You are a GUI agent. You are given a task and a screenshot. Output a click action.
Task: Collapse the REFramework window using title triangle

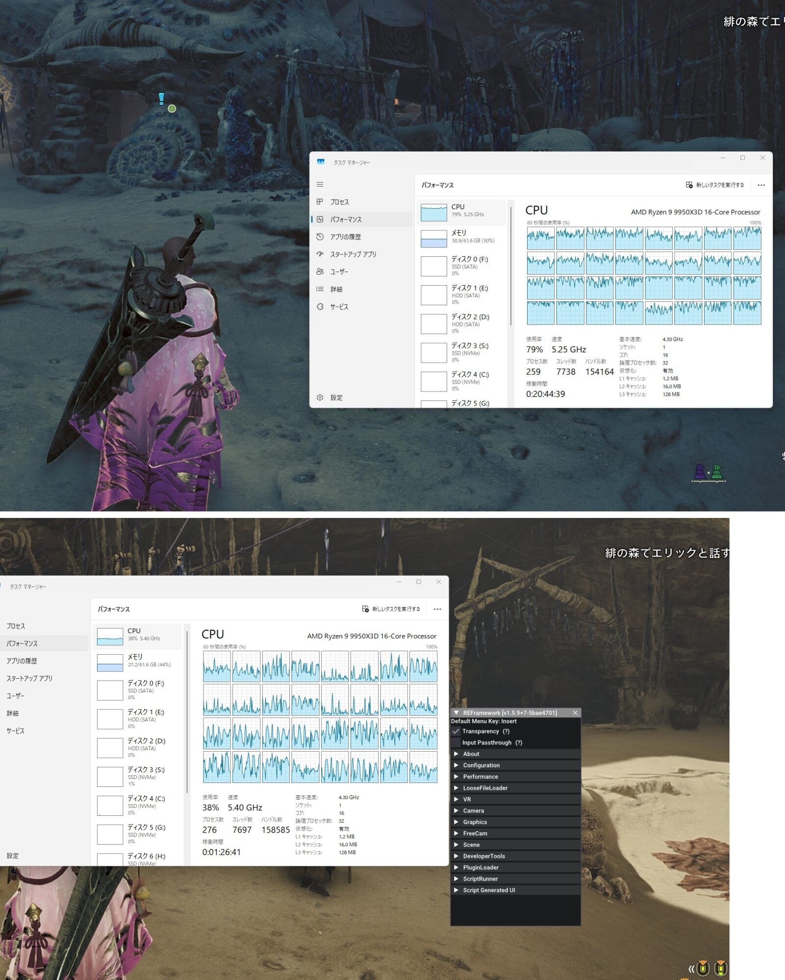pos(456,713)
